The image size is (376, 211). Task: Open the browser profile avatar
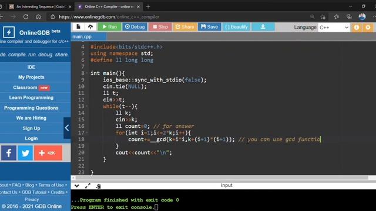pos(362,17)
